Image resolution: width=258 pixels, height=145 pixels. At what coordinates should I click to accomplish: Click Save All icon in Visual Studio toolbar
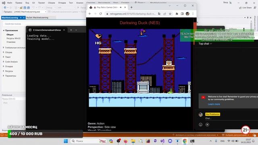click(x=28, y=8)
